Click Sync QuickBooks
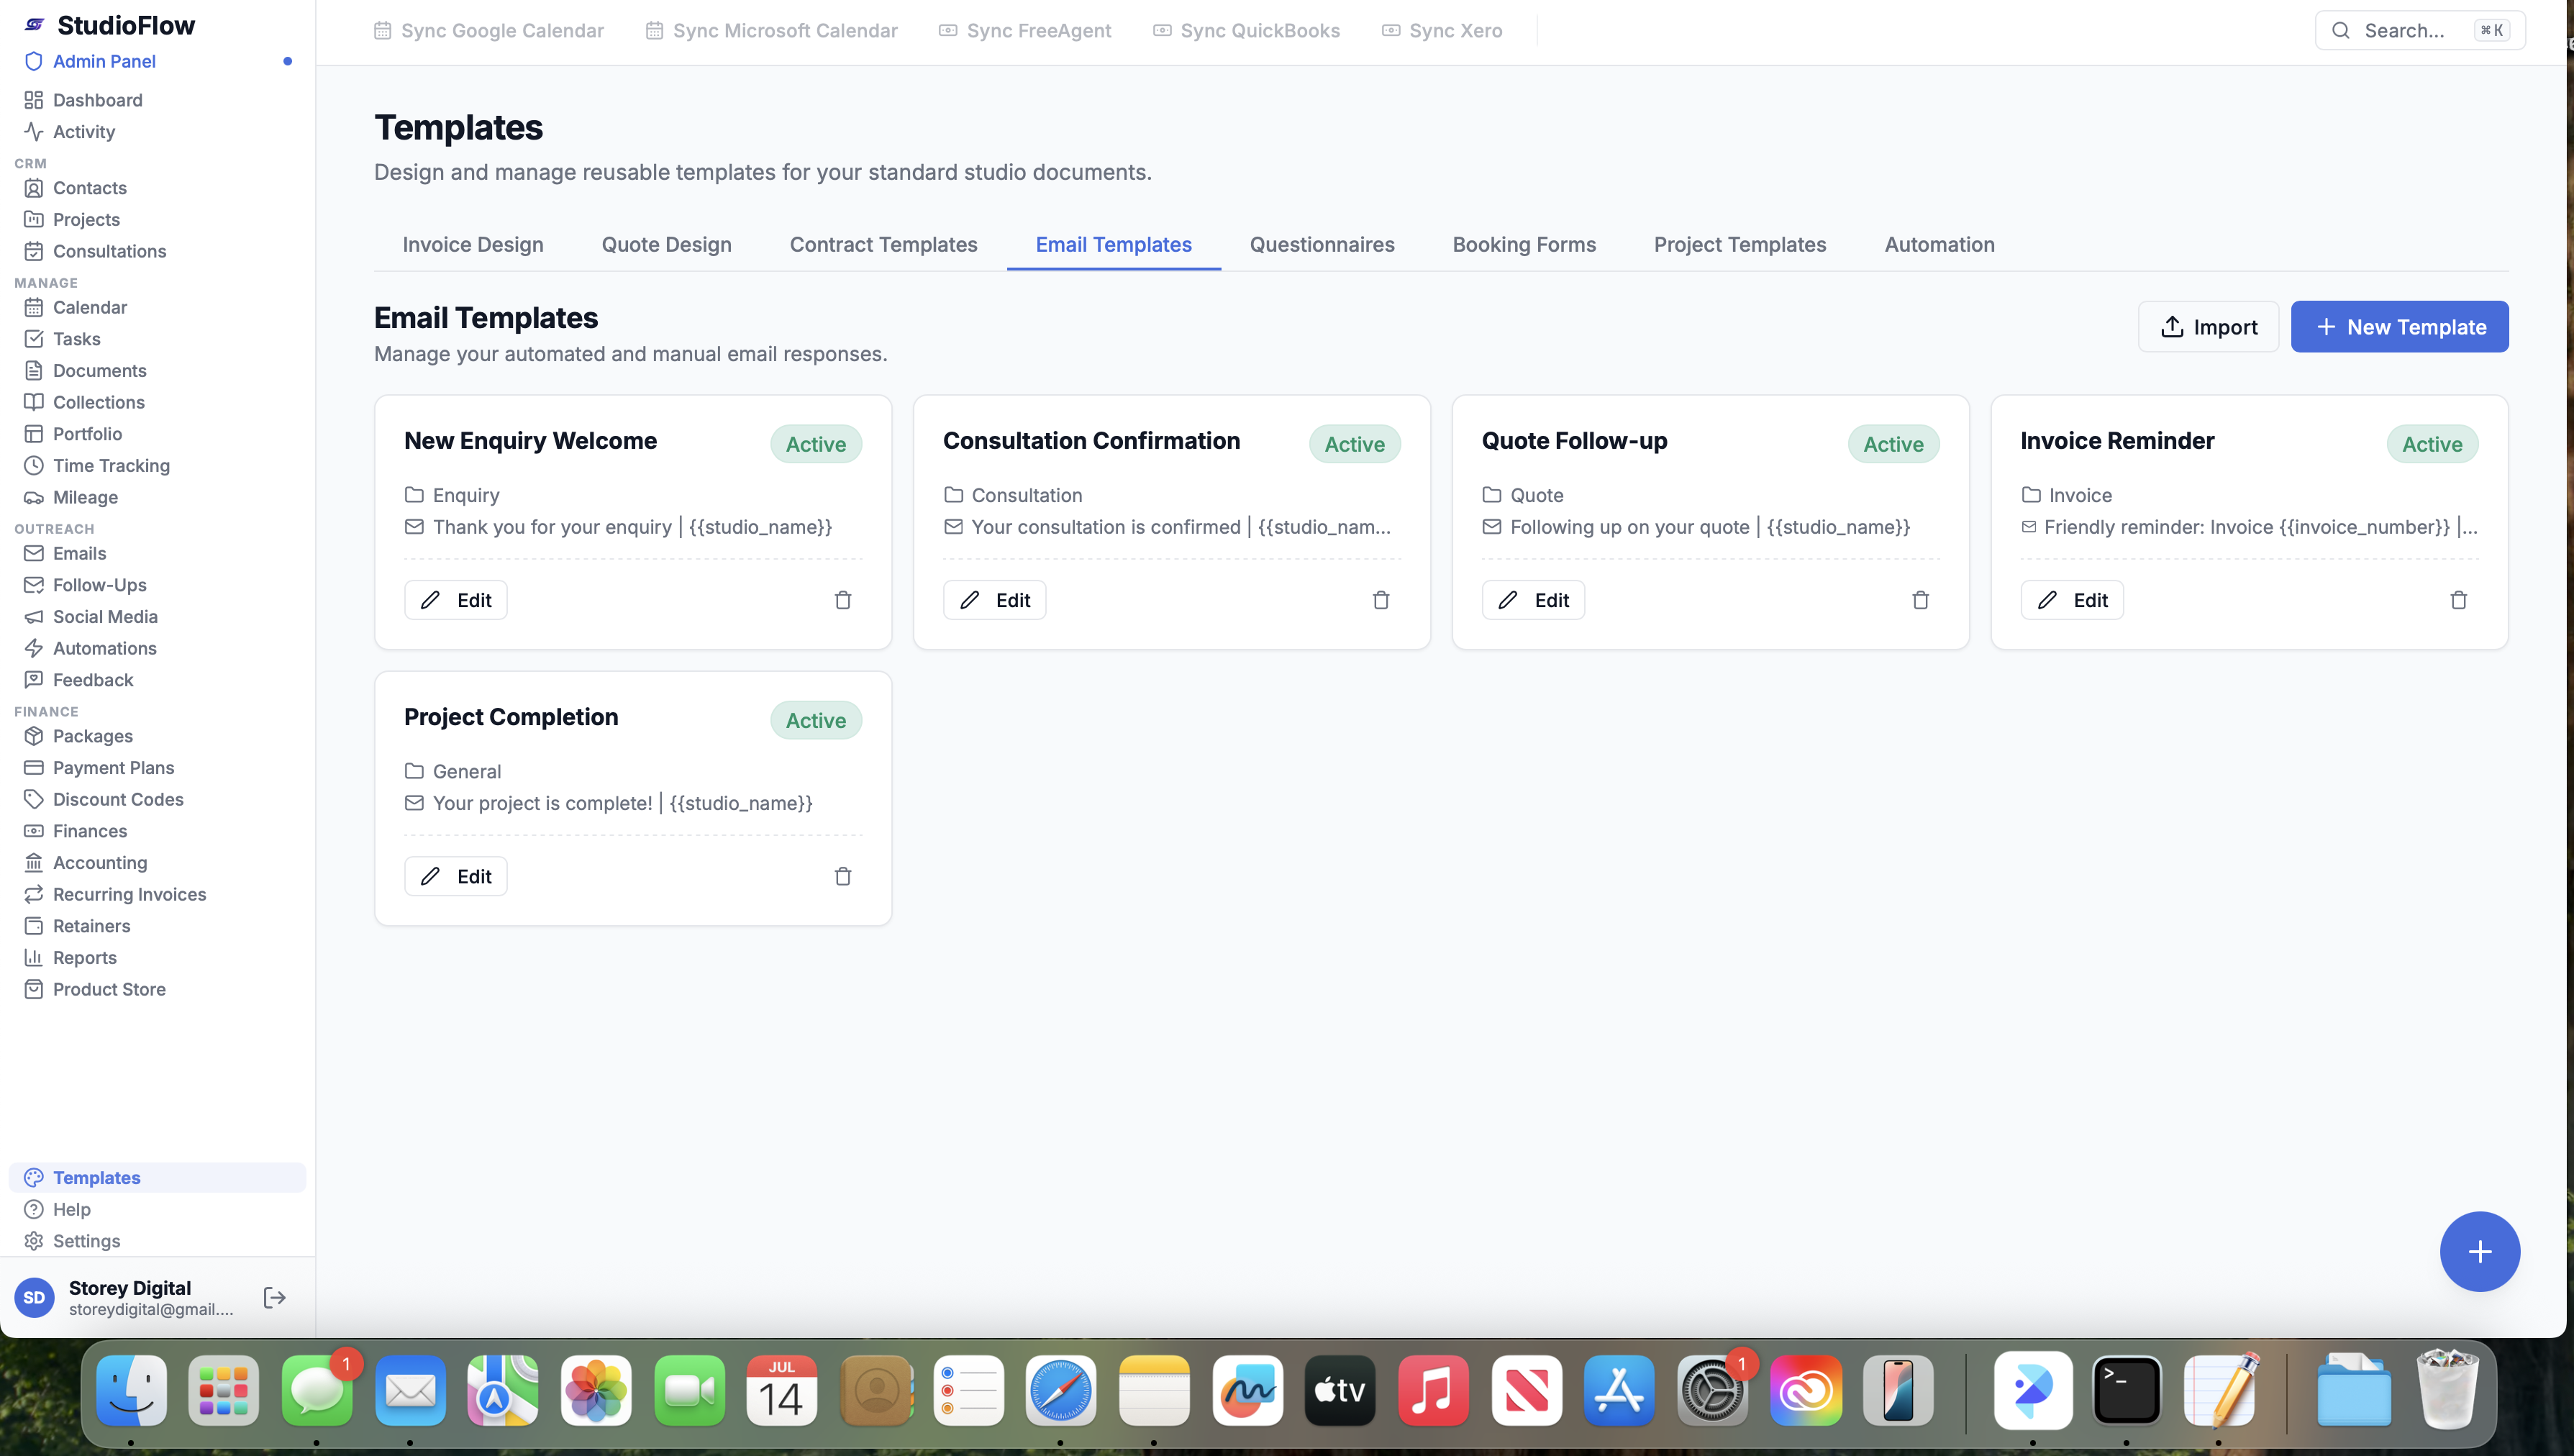Screen dimensions: 2574x1456 point(1246,31)
